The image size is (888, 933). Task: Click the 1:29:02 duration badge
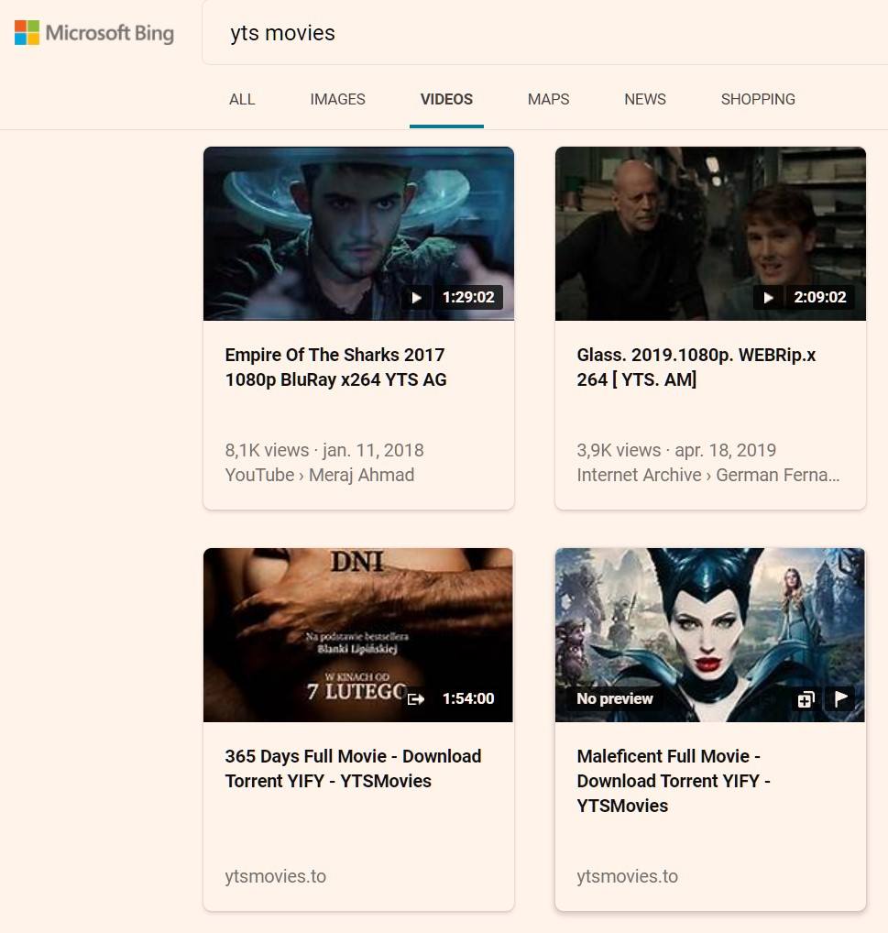(x=468, y=297)
